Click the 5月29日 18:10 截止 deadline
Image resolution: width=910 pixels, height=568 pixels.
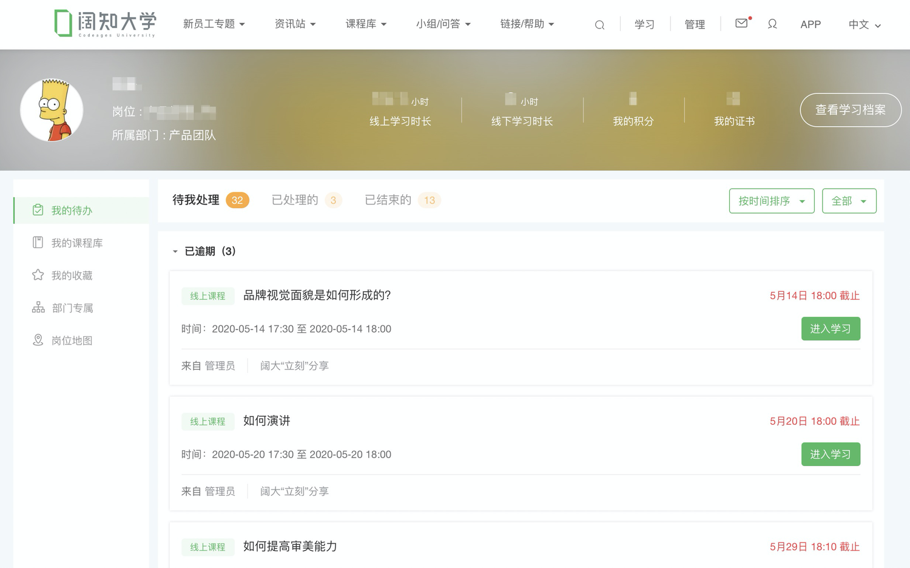tap(815, 547)
